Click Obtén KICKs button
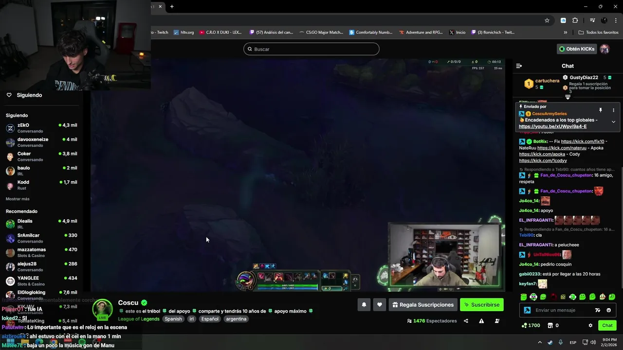This screenshot has width=623, height=350. coord(577,49)
